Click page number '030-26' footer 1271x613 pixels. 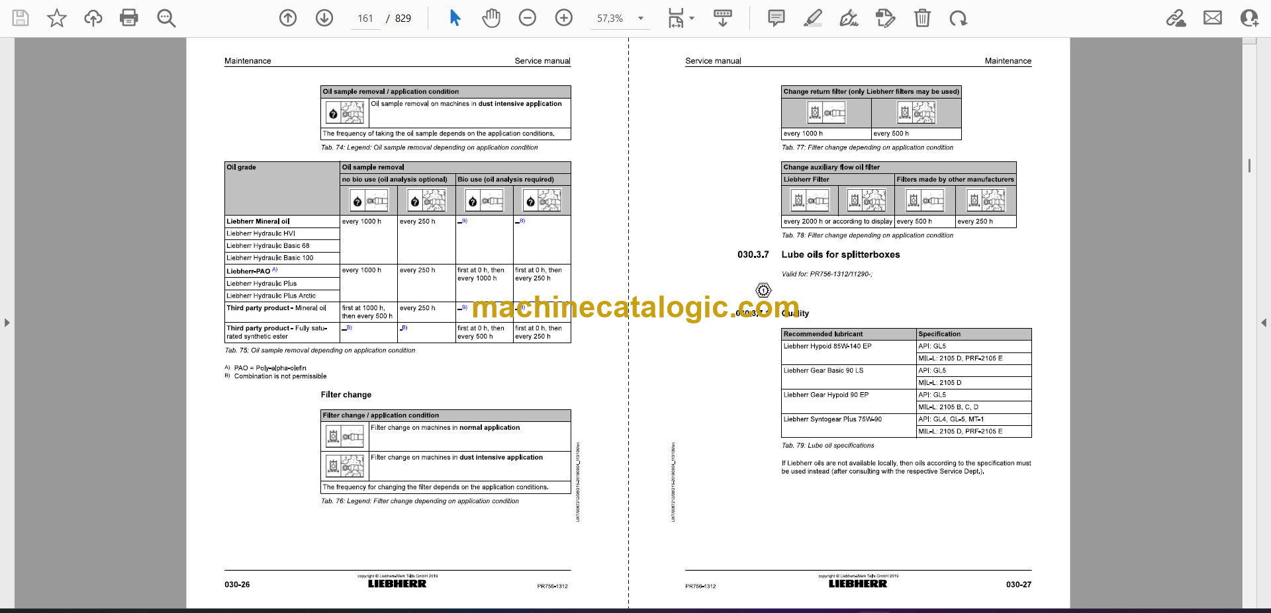click(x=237, y=585)
